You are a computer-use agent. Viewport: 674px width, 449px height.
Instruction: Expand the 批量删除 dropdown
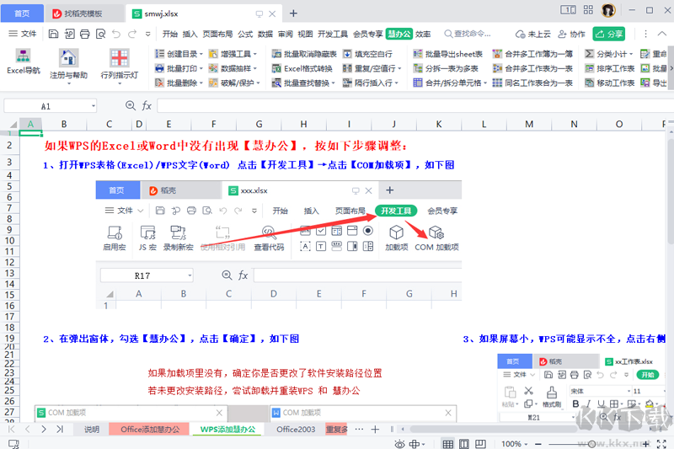click(201, 83)
